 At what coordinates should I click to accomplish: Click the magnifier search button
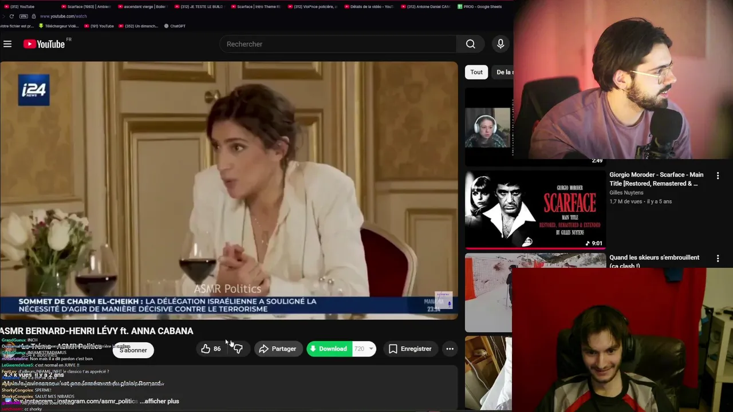coord(470,44)
